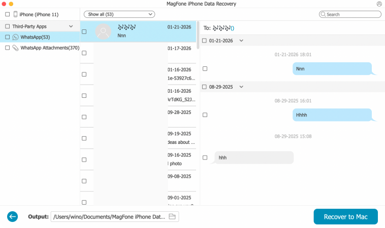Browse output folder with the folder icon
385x228 pixels.
tap(172, 216)
